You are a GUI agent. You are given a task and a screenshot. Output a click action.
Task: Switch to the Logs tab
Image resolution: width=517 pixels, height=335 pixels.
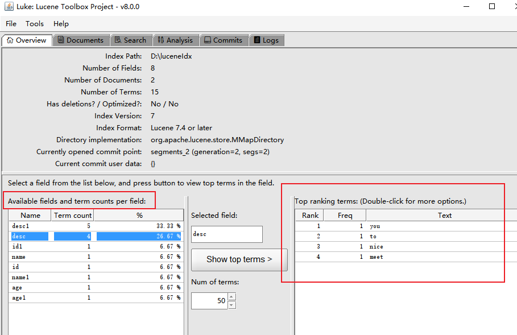pos(267,40)
